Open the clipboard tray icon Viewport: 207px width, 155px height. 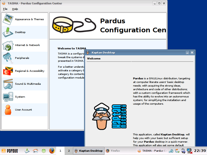pos(177,151)
